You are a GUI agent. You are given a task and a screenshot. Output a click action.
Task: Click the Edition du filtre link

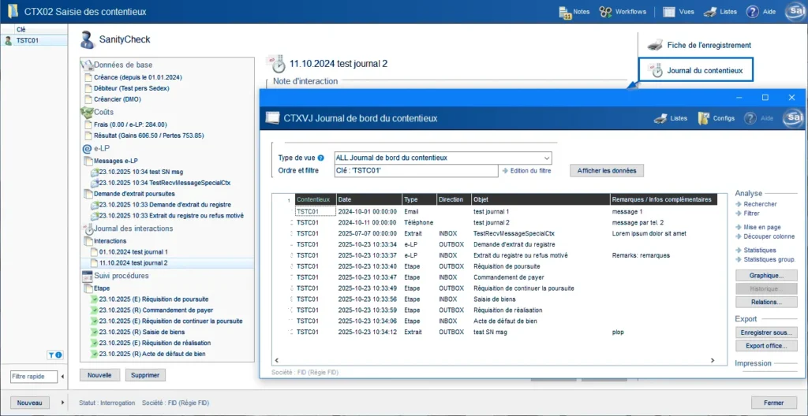(526, 170)
